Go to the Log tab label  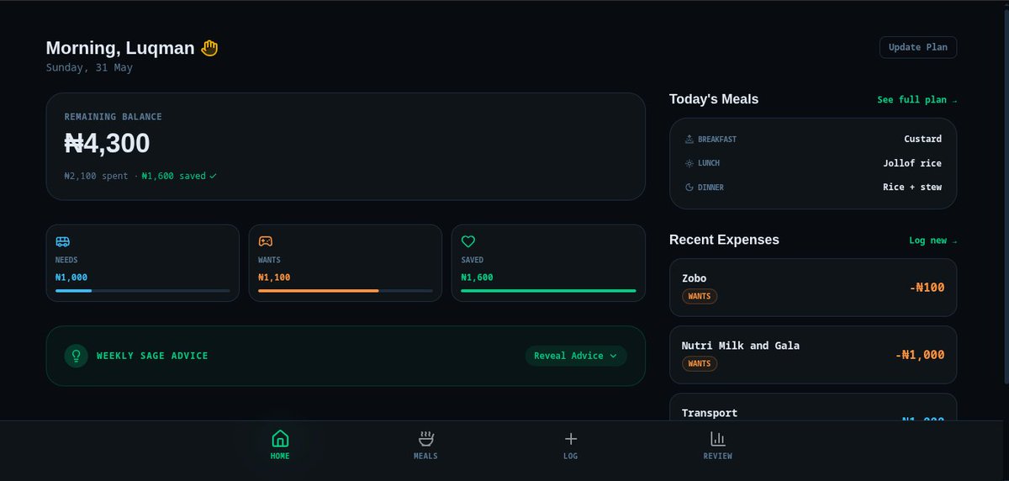(x=571, y=456)
